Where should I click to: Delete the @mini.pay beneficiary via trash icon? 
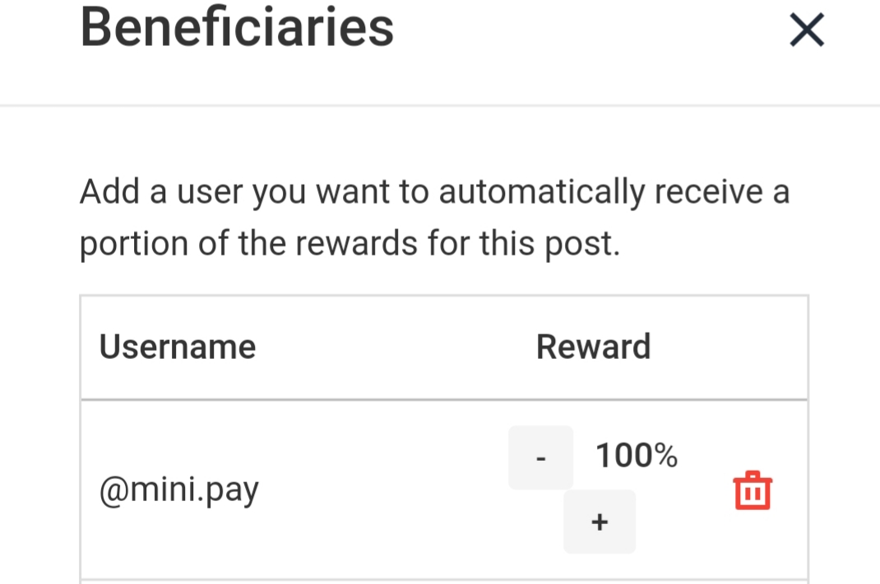point(753,490)
